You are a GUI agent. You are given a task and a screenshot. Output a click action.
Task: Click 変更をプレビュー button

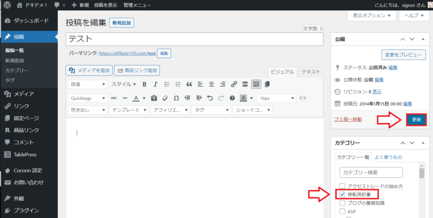coord(403,55)
